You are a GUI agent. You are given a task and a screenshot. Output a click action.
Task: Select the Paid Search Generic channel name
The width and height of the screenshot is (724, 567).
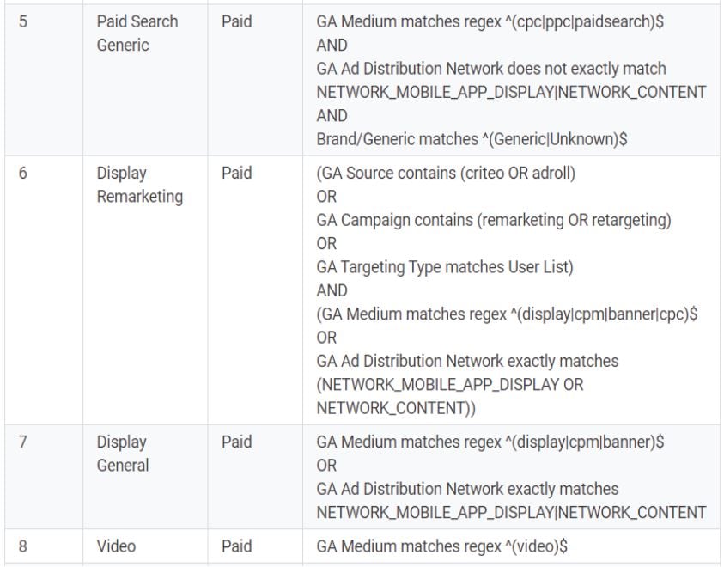137,34
